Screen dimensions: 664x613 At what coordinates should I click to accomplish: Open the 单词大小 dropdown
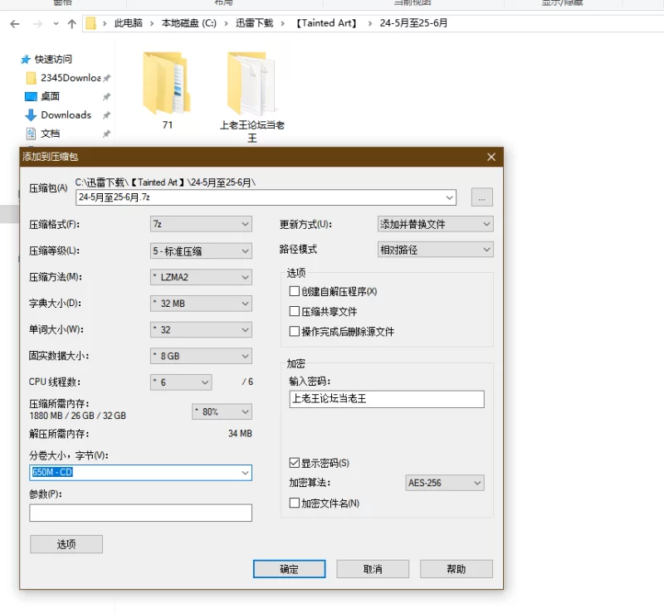pos(201,330)
